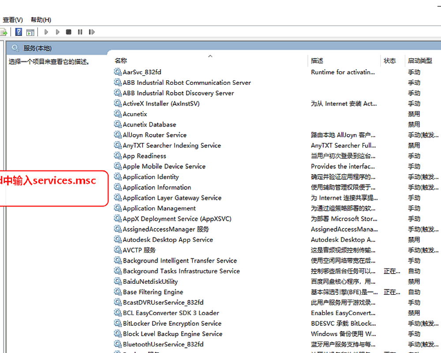Sort services by the 名称 column header
The width and height of the screenshot is (441, 353).
click(121, 61)
